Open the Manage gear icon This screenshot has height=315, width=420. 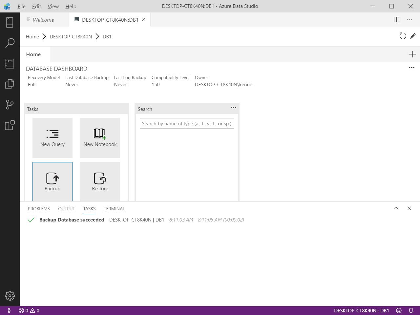pyautogui.click(x=10, y=296)
